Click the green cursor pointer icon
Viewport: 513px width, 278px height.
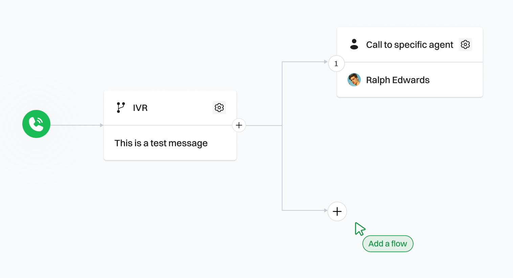pos(359,229)
